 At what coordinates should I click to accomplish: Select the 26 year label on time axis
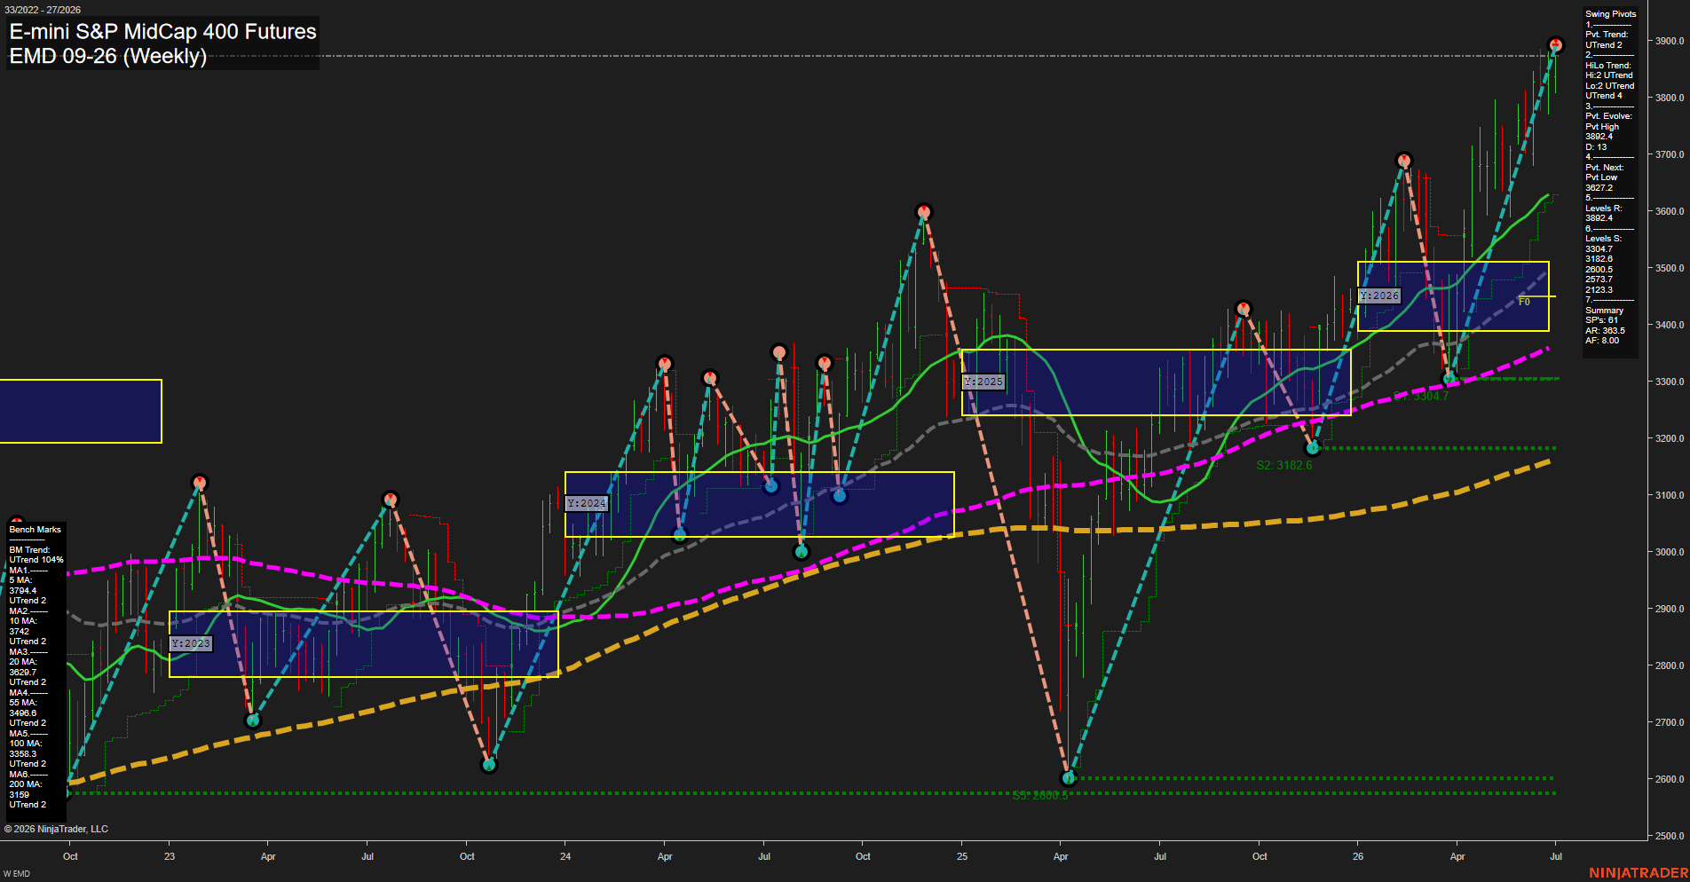point(1358,856)
